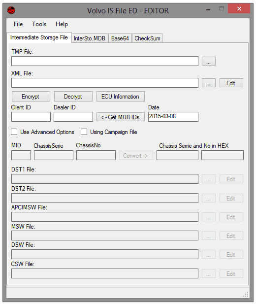Click the XML File path input field
Screen dimensions: 256x304
click(x=105, y=83)
